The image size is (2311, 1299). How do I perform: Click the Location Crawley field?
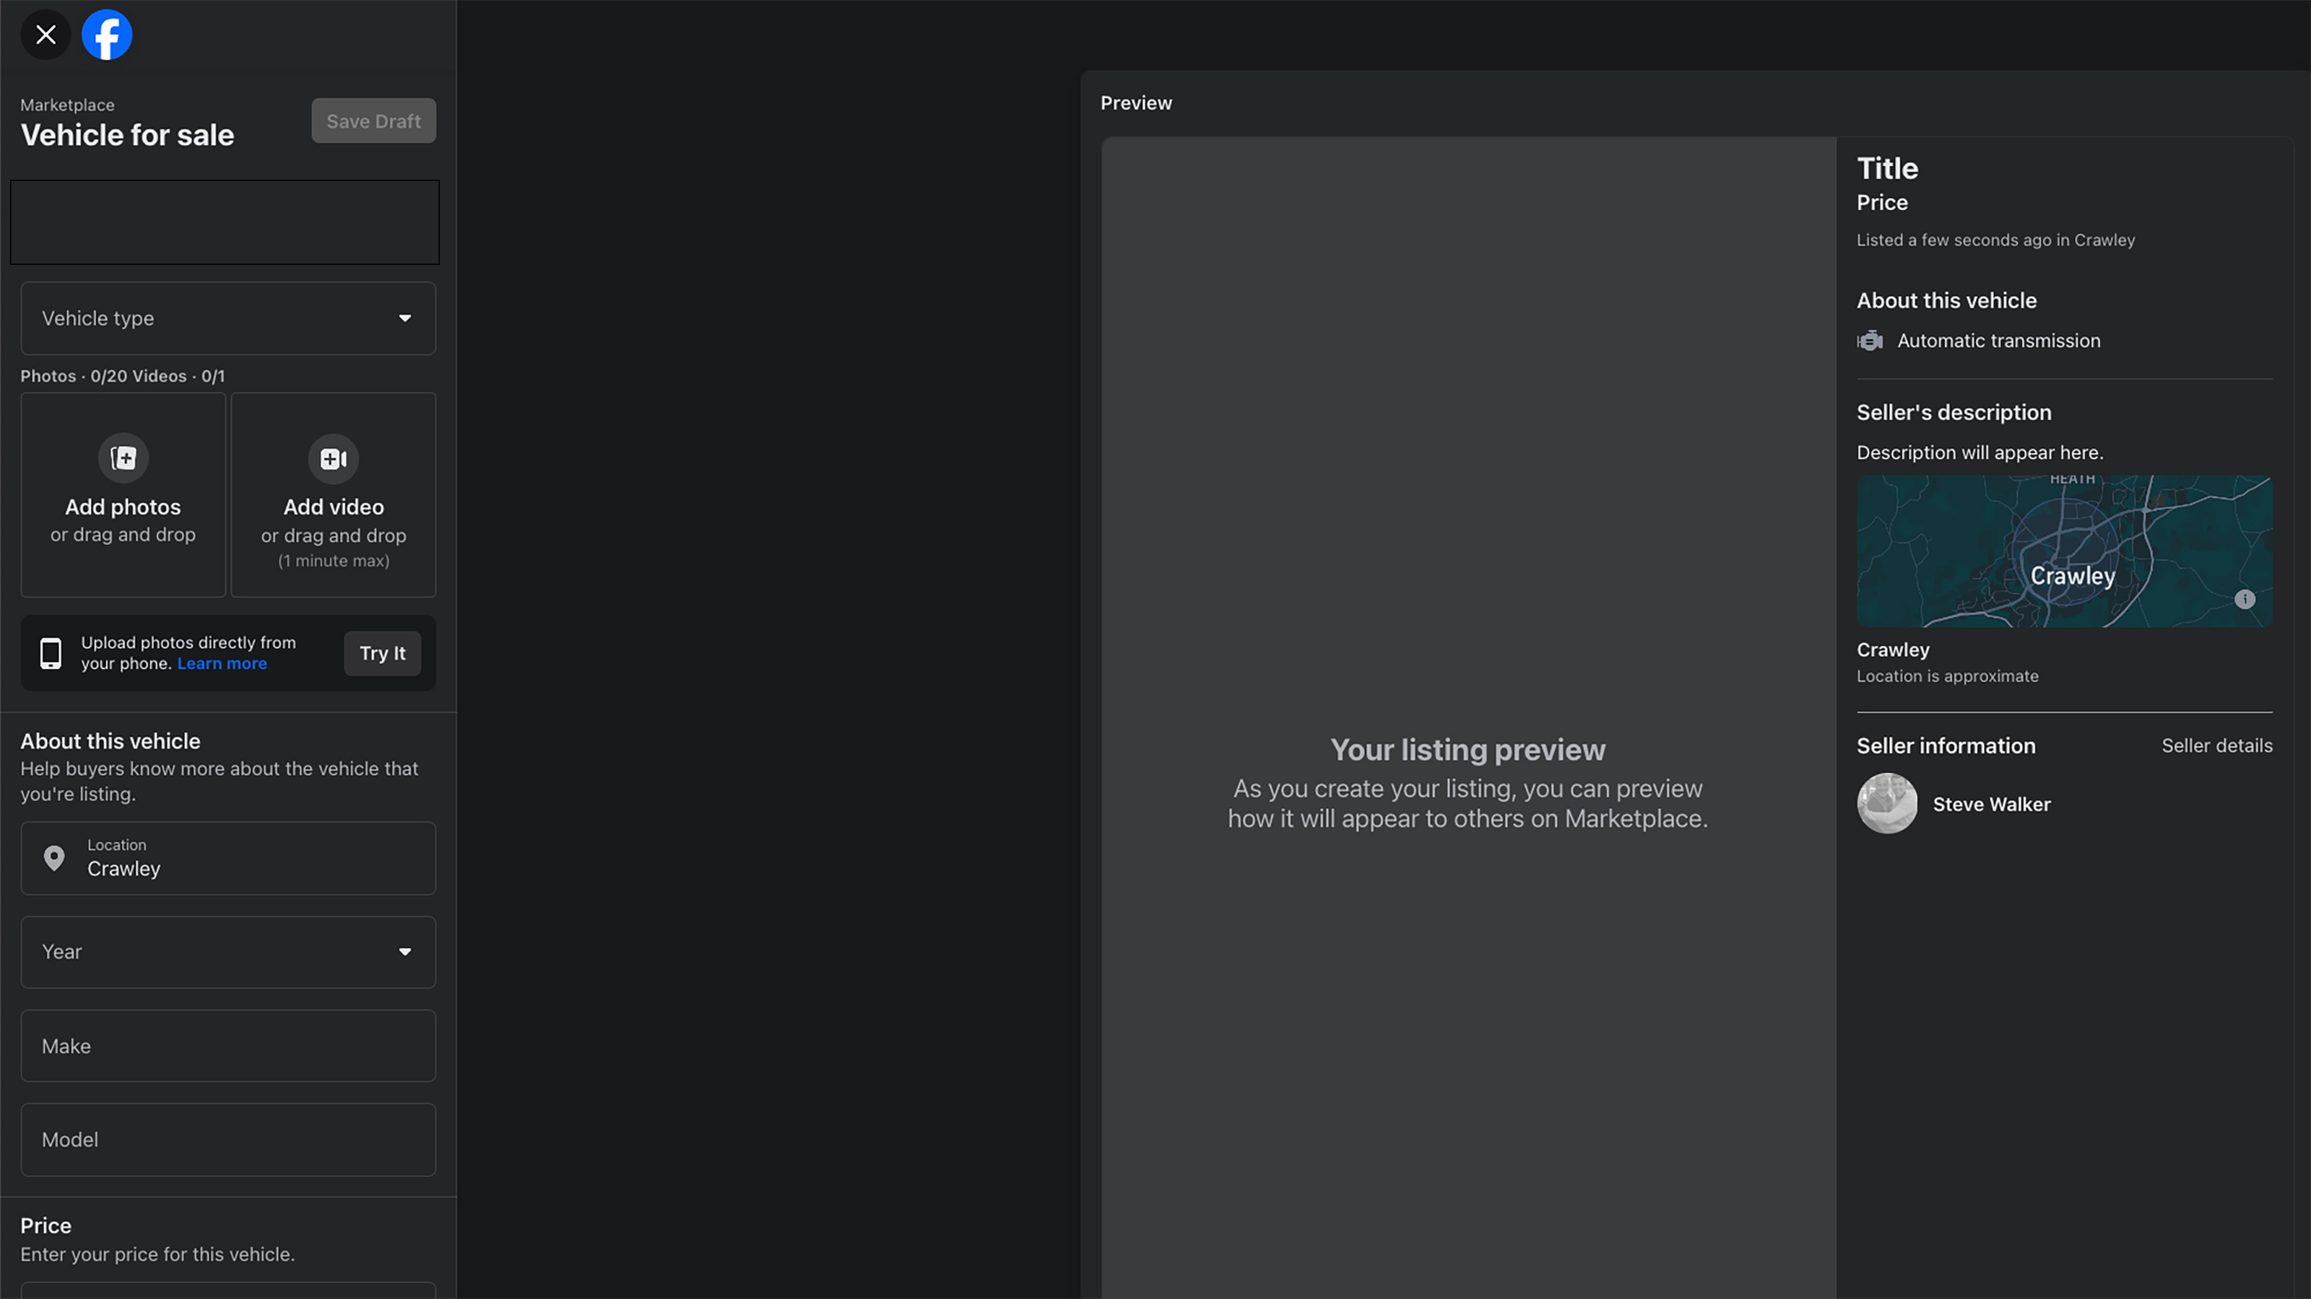pos(228,859)
